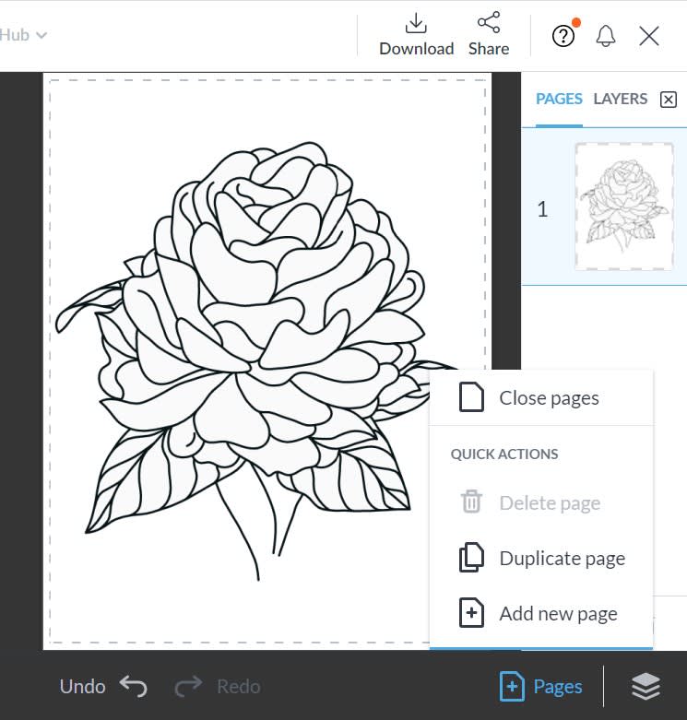Screen dimensions: 687x720
Task: Open the layers stack icon in the bottom bar
Action: coord(646,687)
